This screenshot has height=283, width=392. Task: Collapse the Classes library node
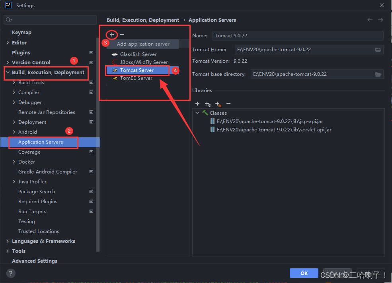[197, 113]
